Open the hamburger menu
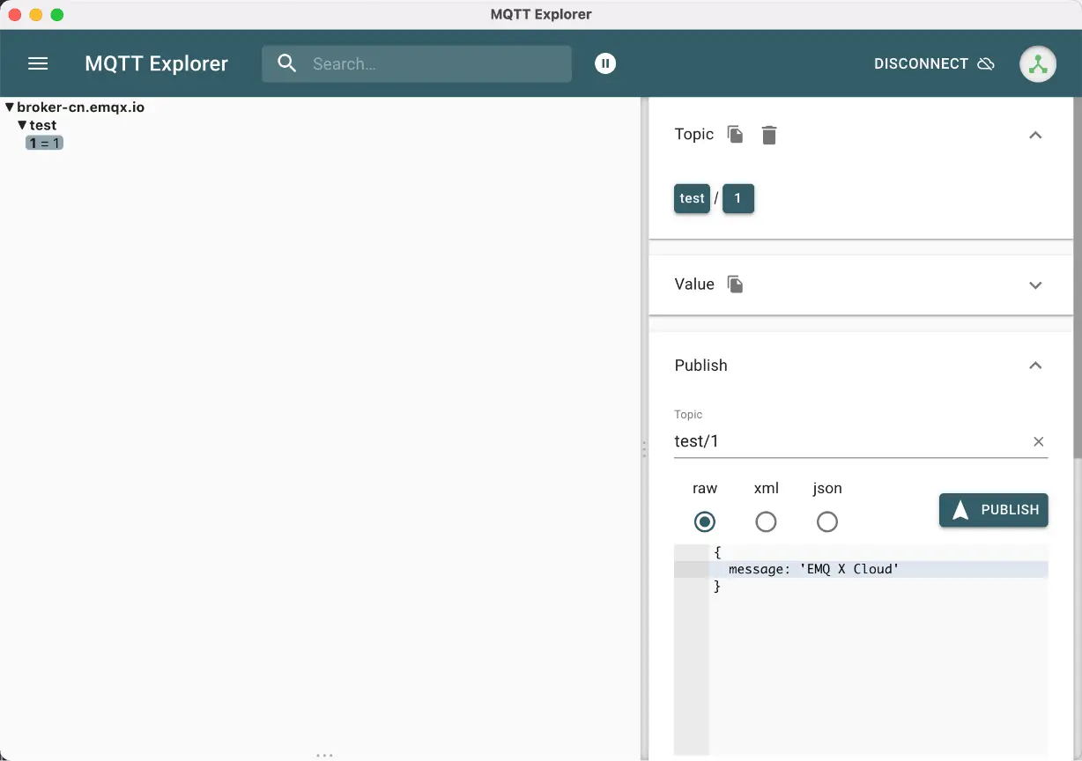Screen dimensions: 1082x761 38,63
